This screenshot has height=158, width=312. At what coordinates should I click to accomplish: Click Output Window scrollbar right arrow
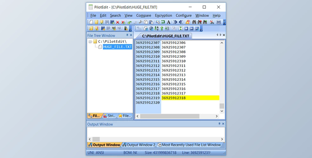[x=222, y=139]
